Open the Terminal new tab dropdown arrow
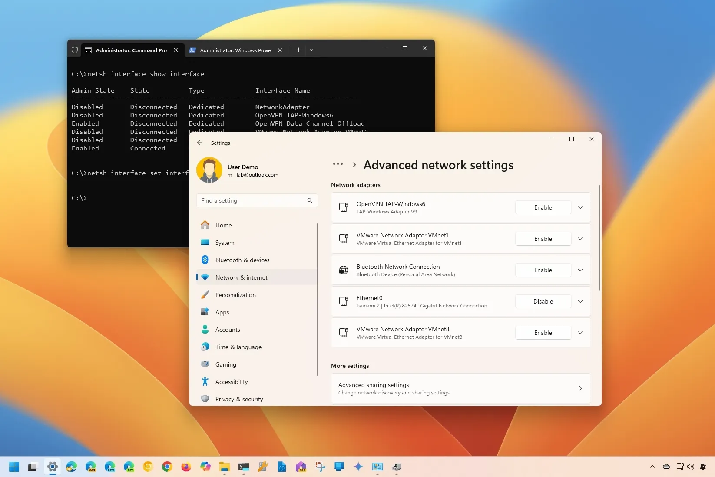 tap(311, 50)
